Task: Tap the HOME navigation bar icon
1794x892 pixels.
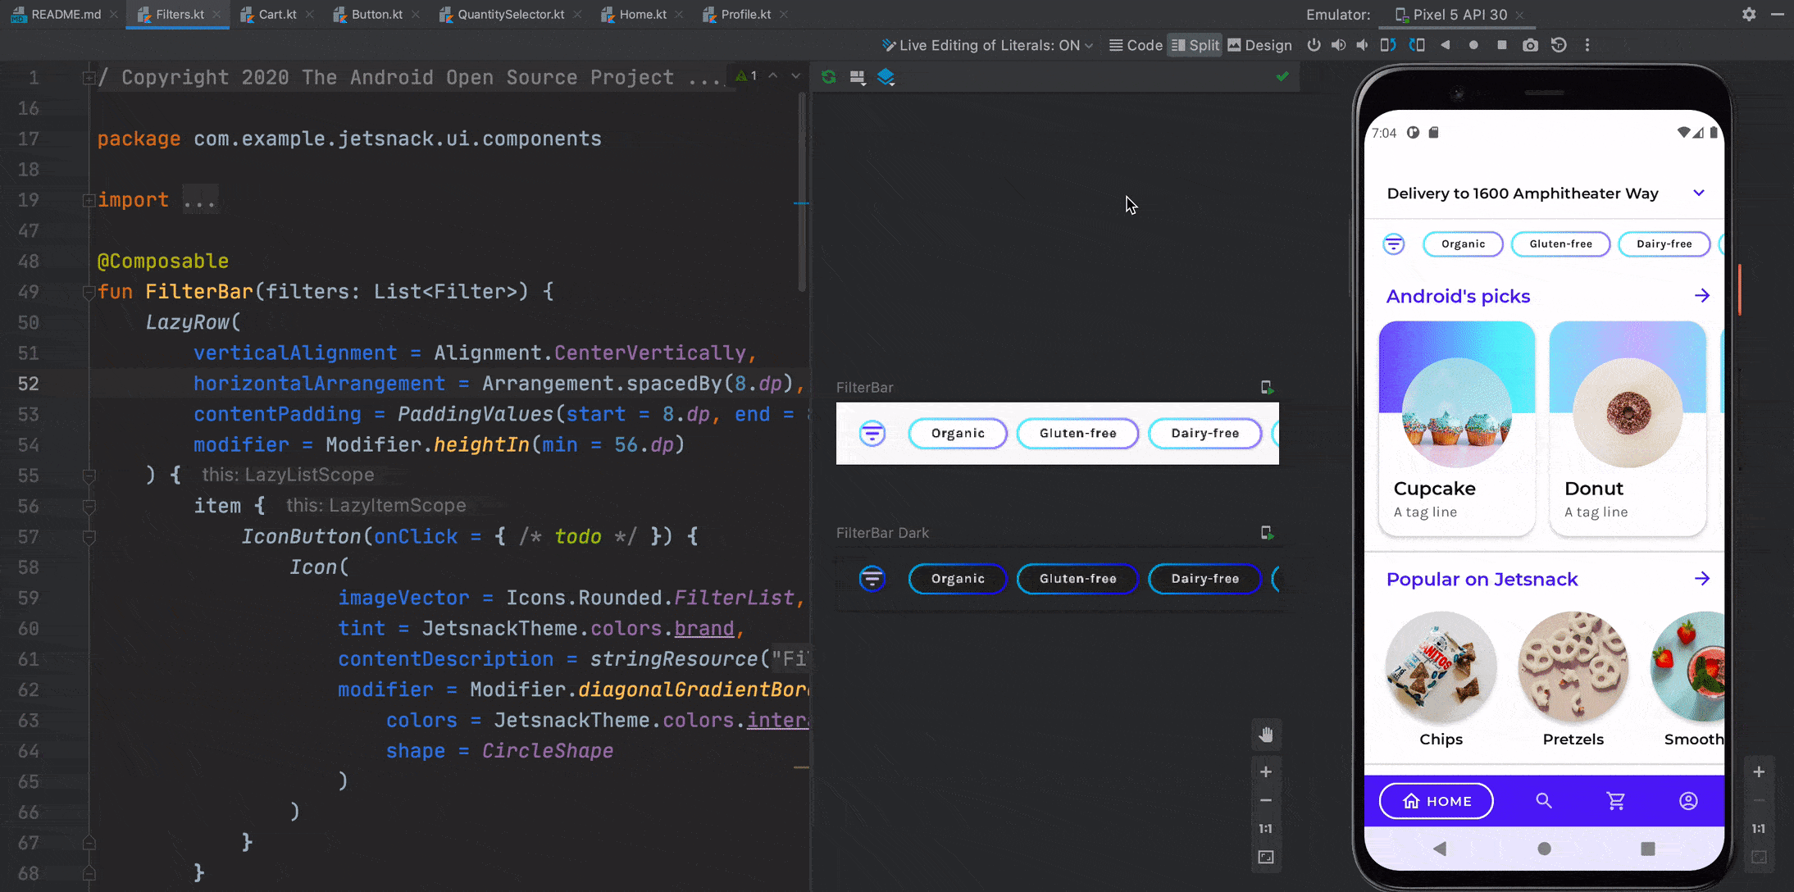Action: click(1436, 800)
